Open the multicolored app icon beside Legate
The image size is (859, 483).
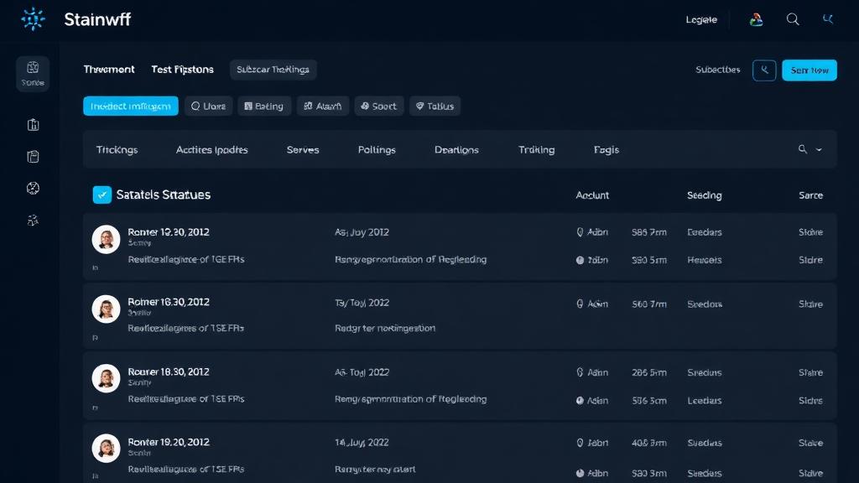click(x=756, y=19)
